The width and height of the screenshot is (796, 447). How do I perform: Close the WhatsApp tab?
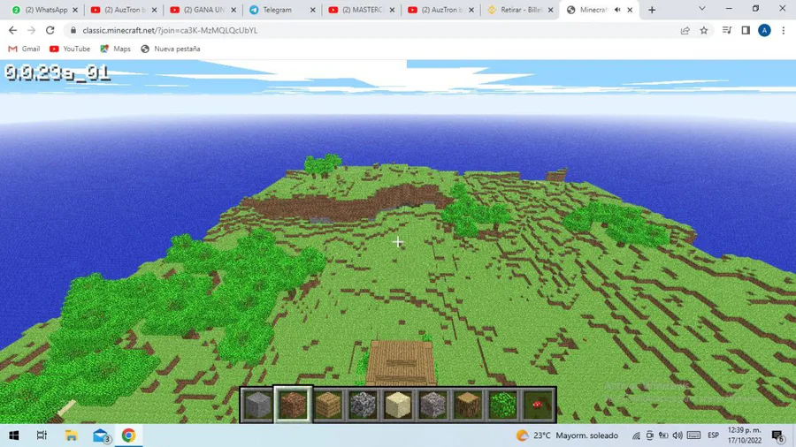(75, 10)
